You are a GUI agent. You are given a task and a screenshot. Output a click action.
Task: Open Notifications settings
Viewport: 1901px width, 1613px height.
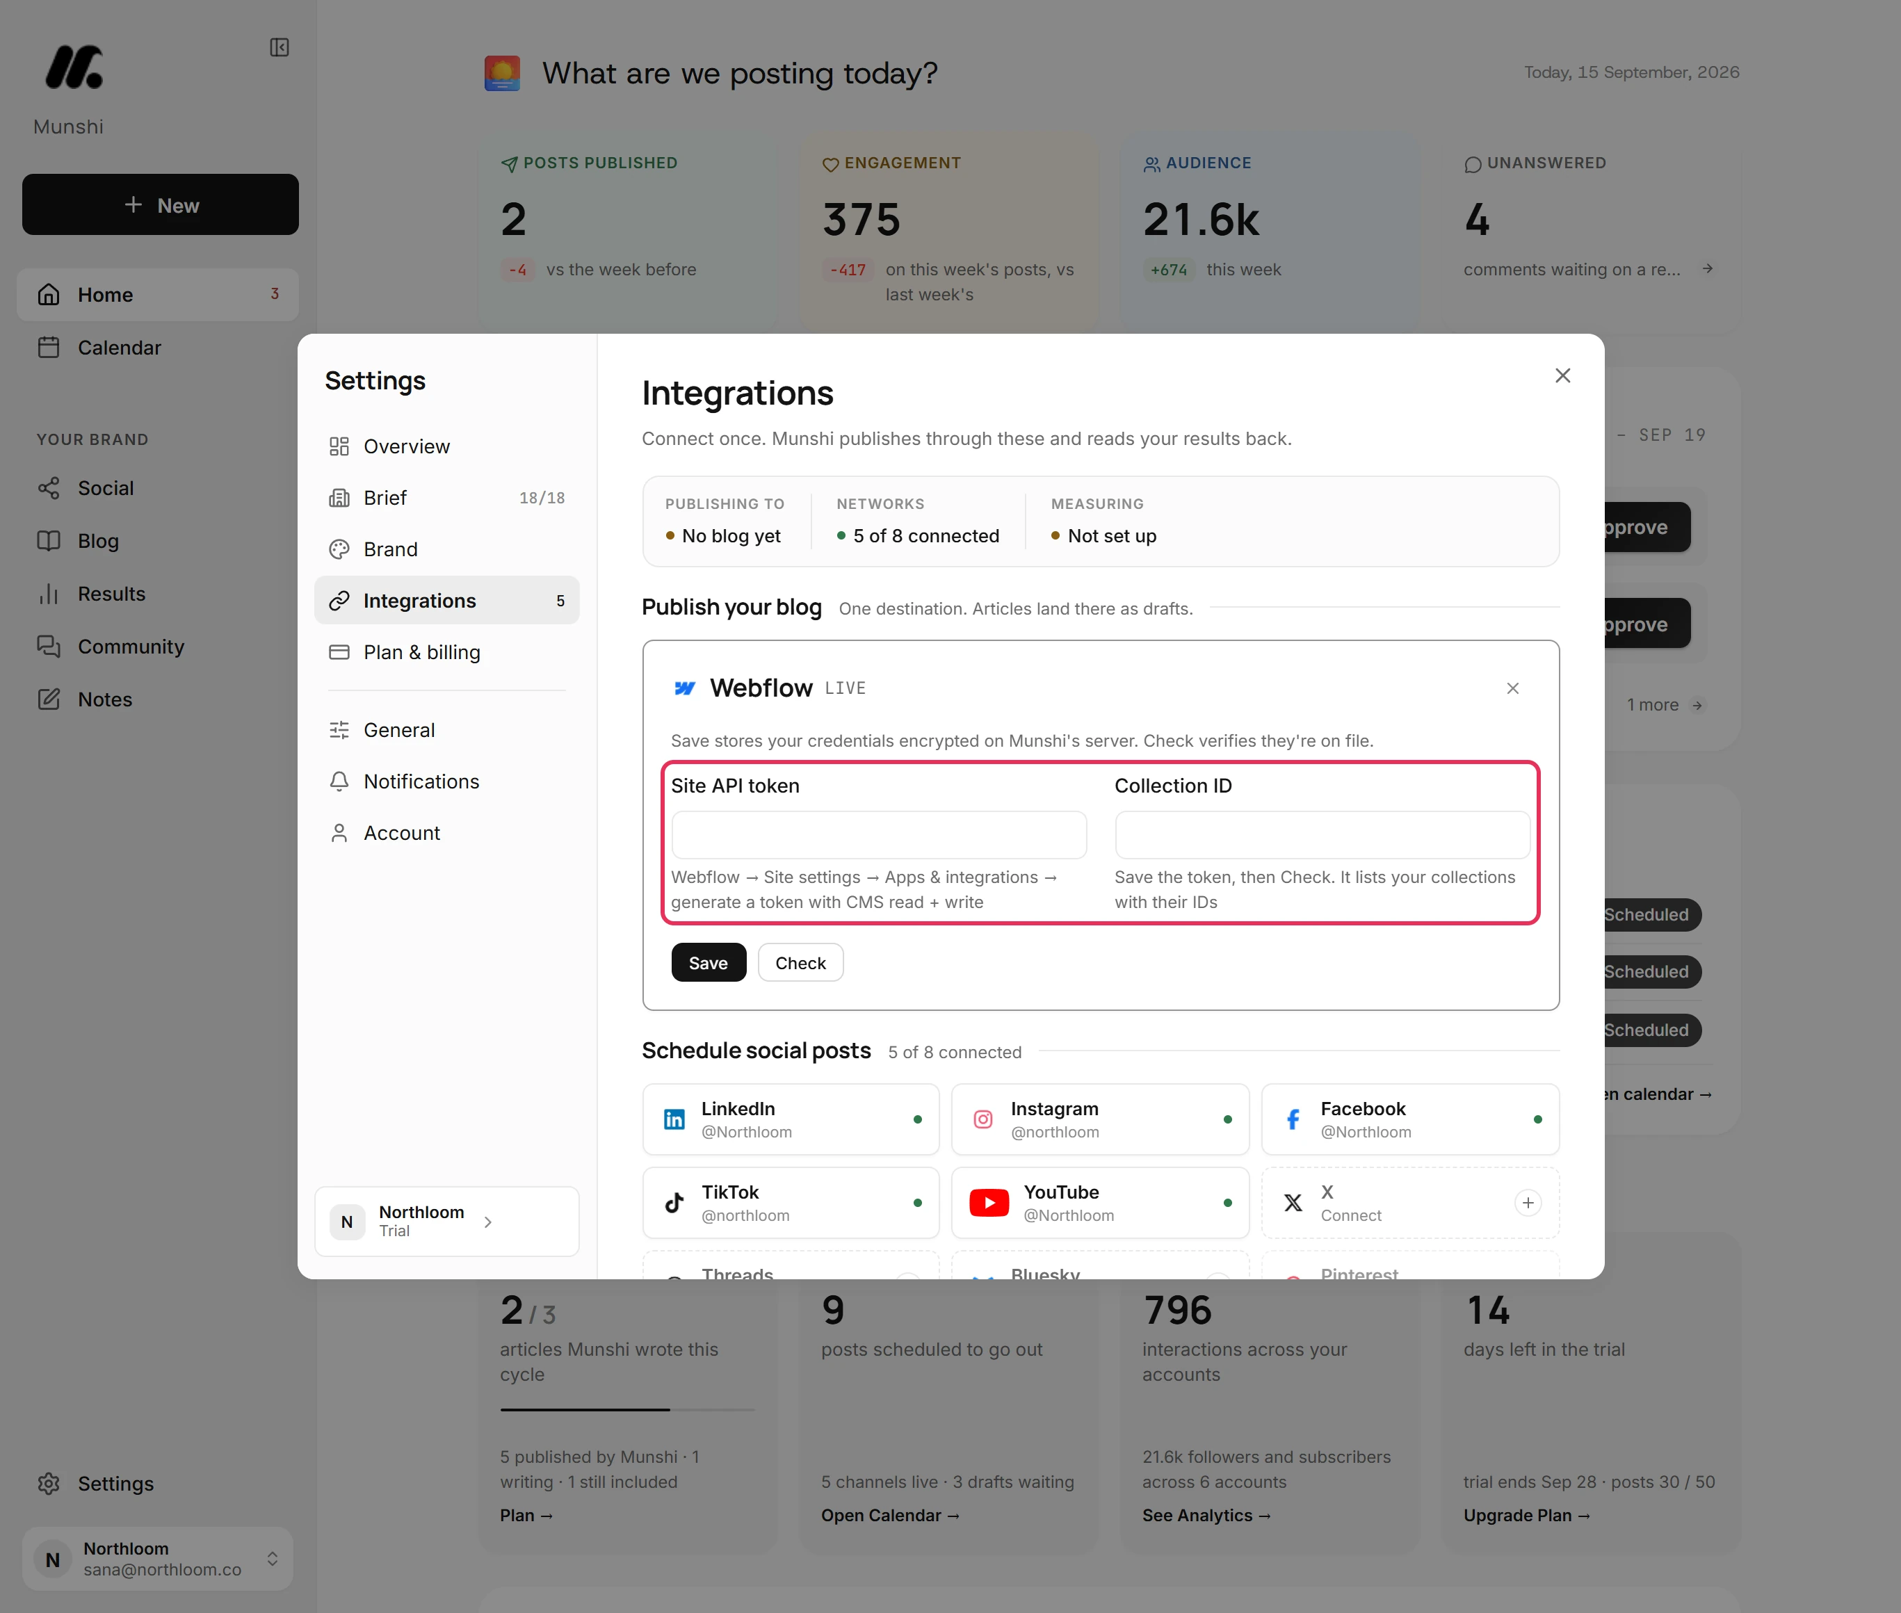(x=446, y=781)
